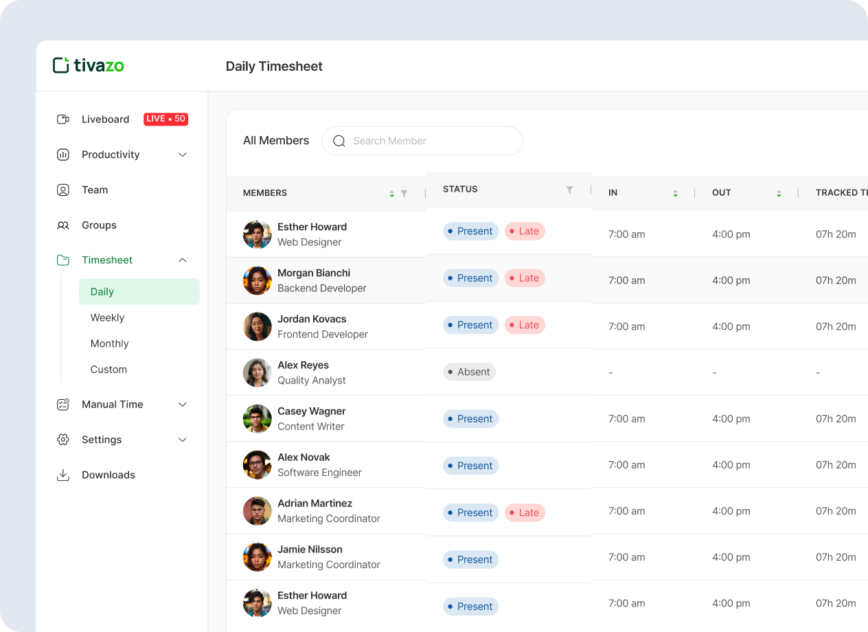Click the Downloads arrow icon
The height and width of the screenshot is (632, 868).
[x=62, y=475]
